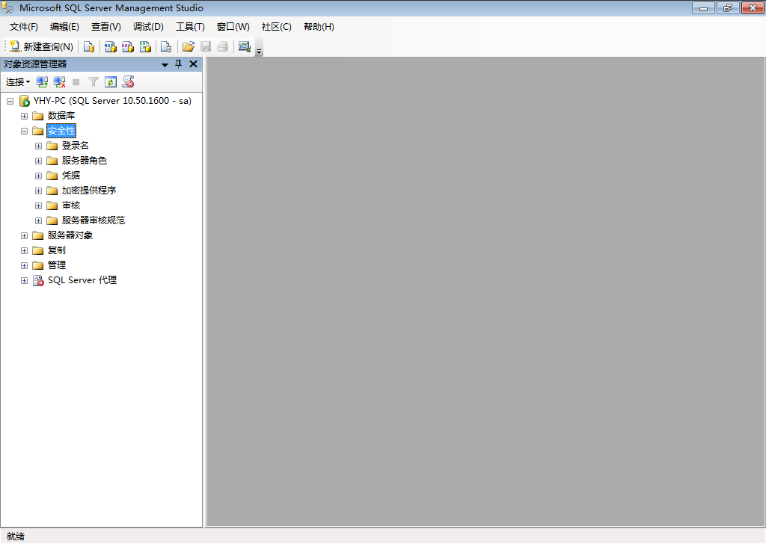The image size is (766, 544).
Task: Open a new Analysis Services XMLA query
Action: (x=145, y=46)
